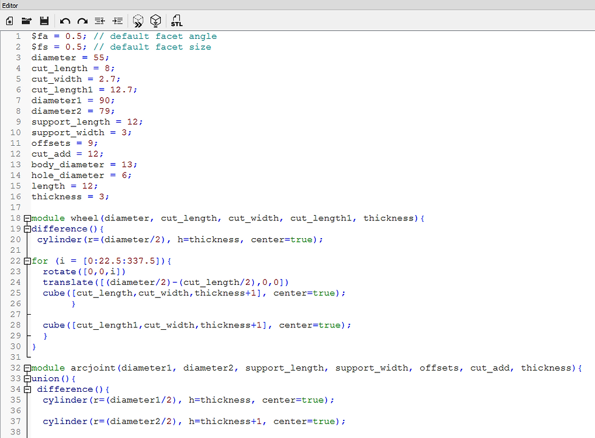Collapse the difference() fold on line 34
This screenshot has height=438, width=595.
pyautogui.click(x=27, y=389)
